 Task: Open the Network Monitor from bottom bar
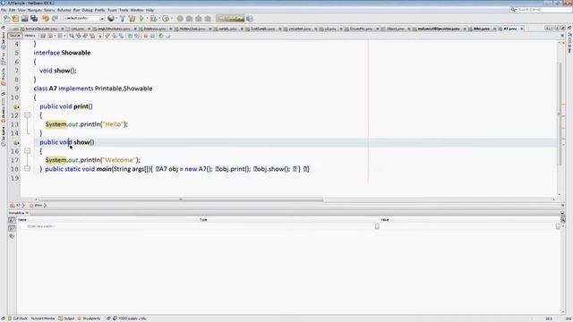[x=43, y=318]
